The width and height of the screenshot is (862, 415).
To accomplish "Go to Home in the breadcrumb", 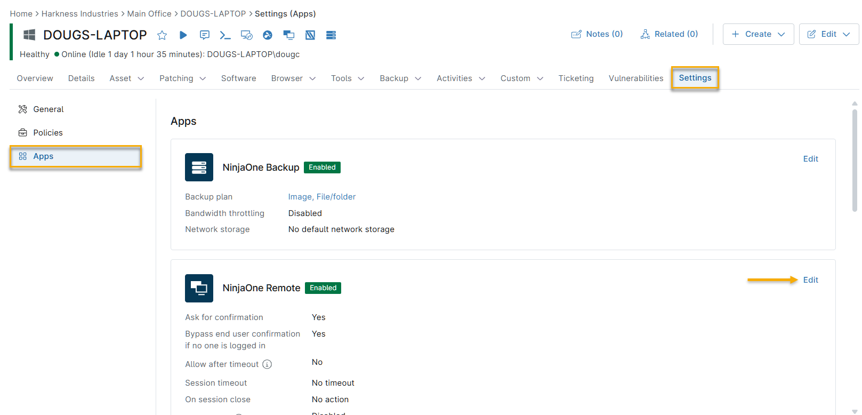I will (21, 14).
